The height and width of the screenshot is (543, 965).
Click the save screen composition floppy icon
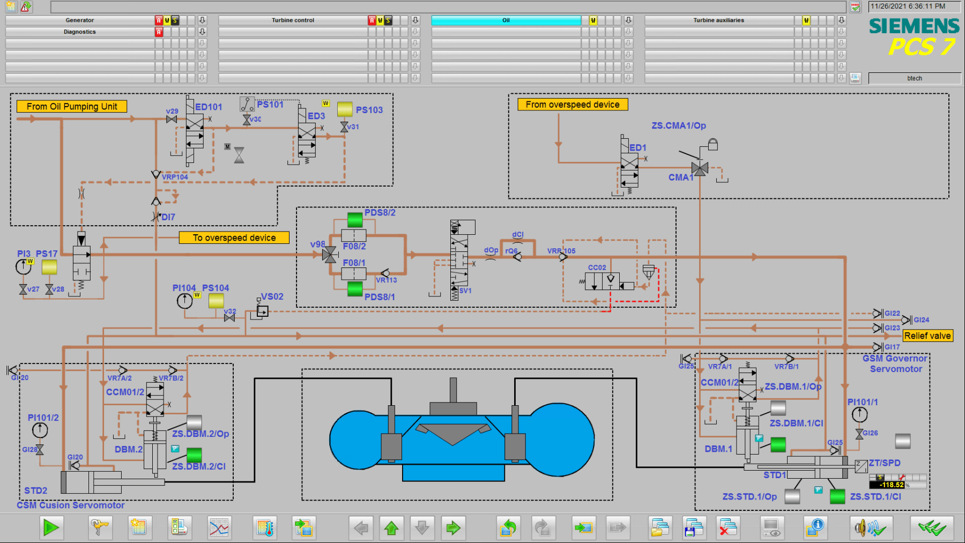pyautogui.click(x=694, y=528)
